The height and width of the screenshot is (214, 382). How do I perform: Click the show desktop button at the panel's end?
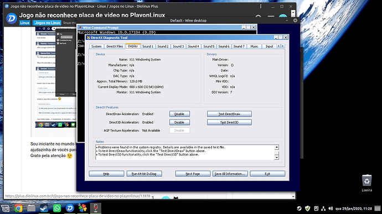[x=378, y=208]
